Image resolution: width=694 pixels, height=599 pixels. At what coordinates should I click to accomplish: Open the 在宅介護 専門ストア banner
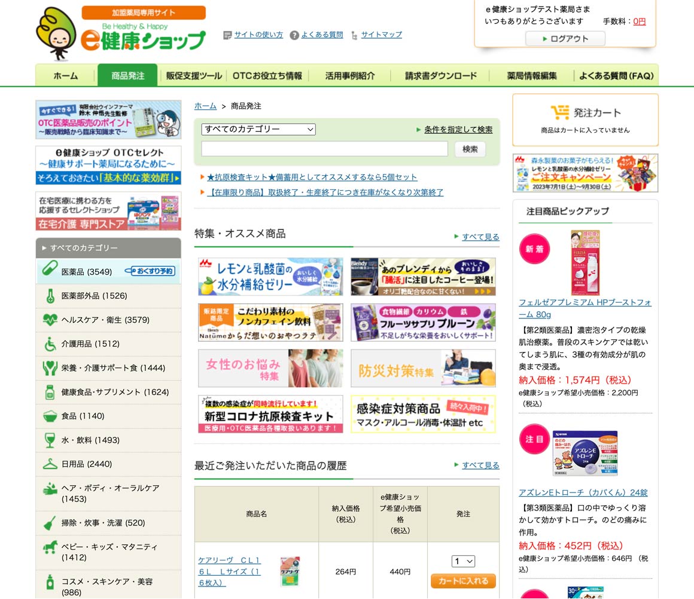(108, 211)
